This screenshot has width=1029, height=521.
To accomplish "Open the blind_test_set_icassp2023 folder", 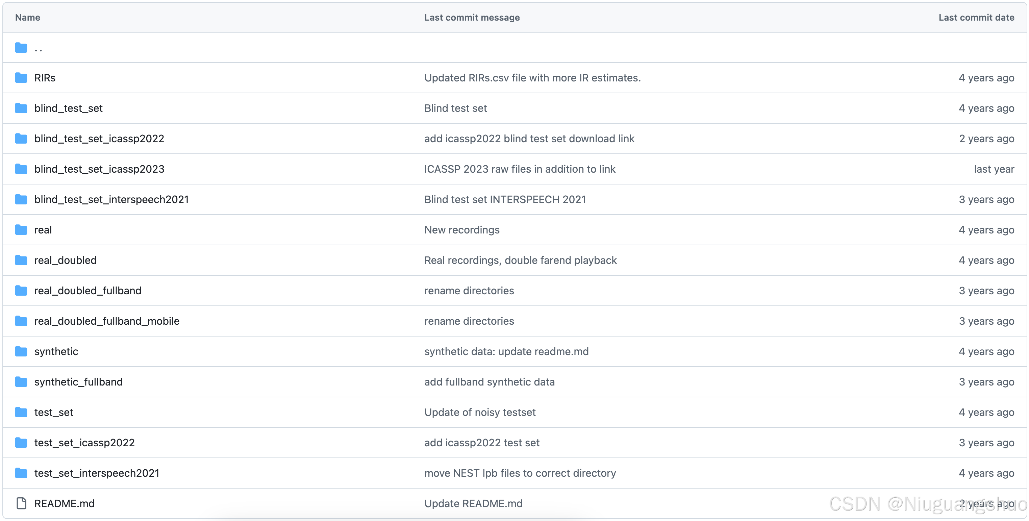I will (99, 169).
